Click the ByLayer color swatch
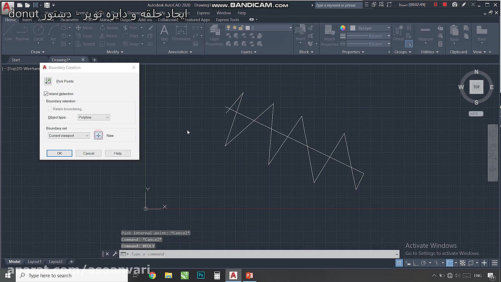The image size is (501, 282). tap(353, 28)
